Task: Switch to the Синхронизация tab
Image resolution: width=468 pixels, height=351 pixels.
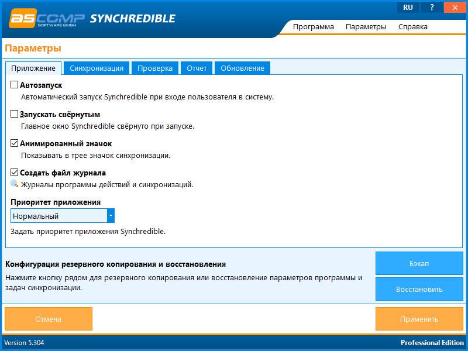Action: coord(97,68)
